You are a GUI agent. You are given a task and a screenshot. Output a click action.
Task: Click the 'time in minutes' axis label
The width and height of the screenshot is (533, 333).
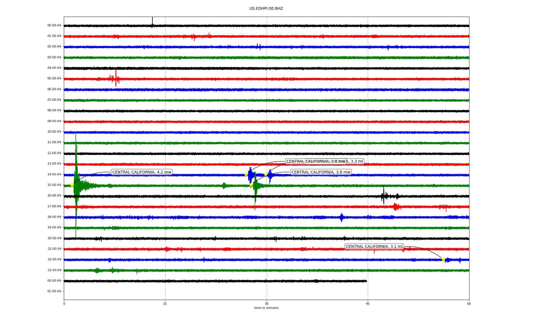[x=266, y=308]
